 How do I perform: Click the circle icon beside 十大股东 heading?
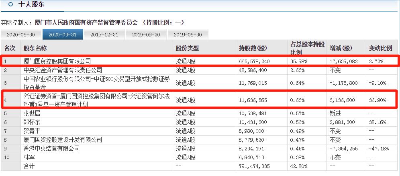pyautogui.click(x=10, y=4)
